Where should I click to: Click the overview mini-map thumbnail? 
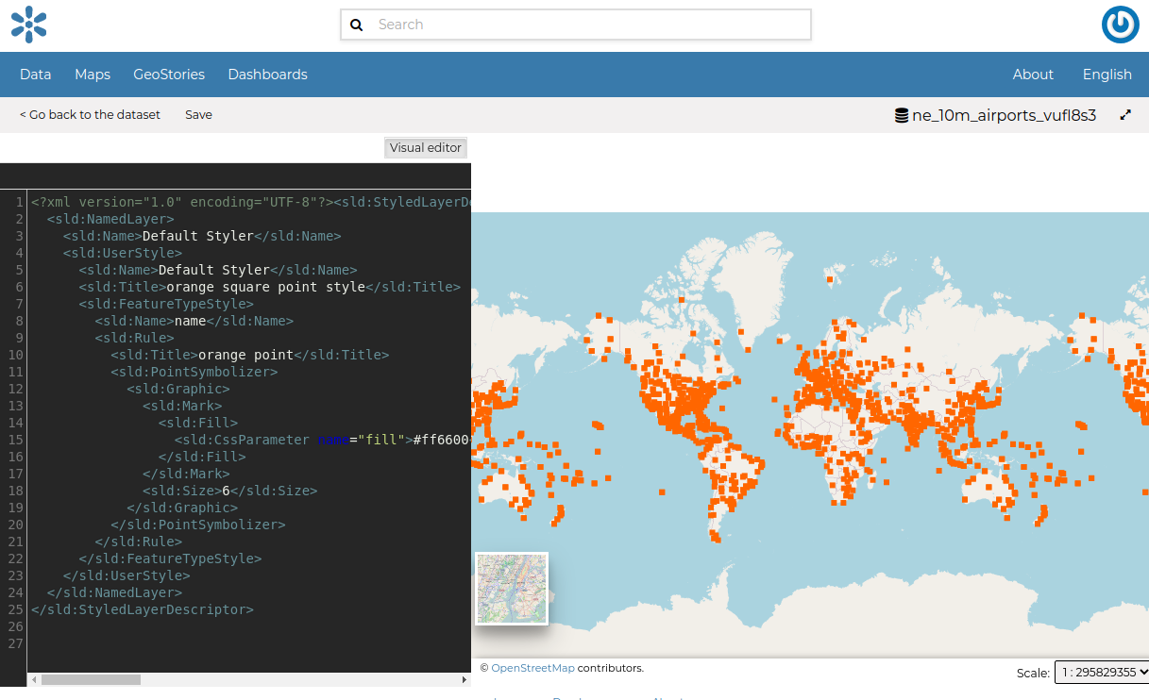click(x=510, y=587)
